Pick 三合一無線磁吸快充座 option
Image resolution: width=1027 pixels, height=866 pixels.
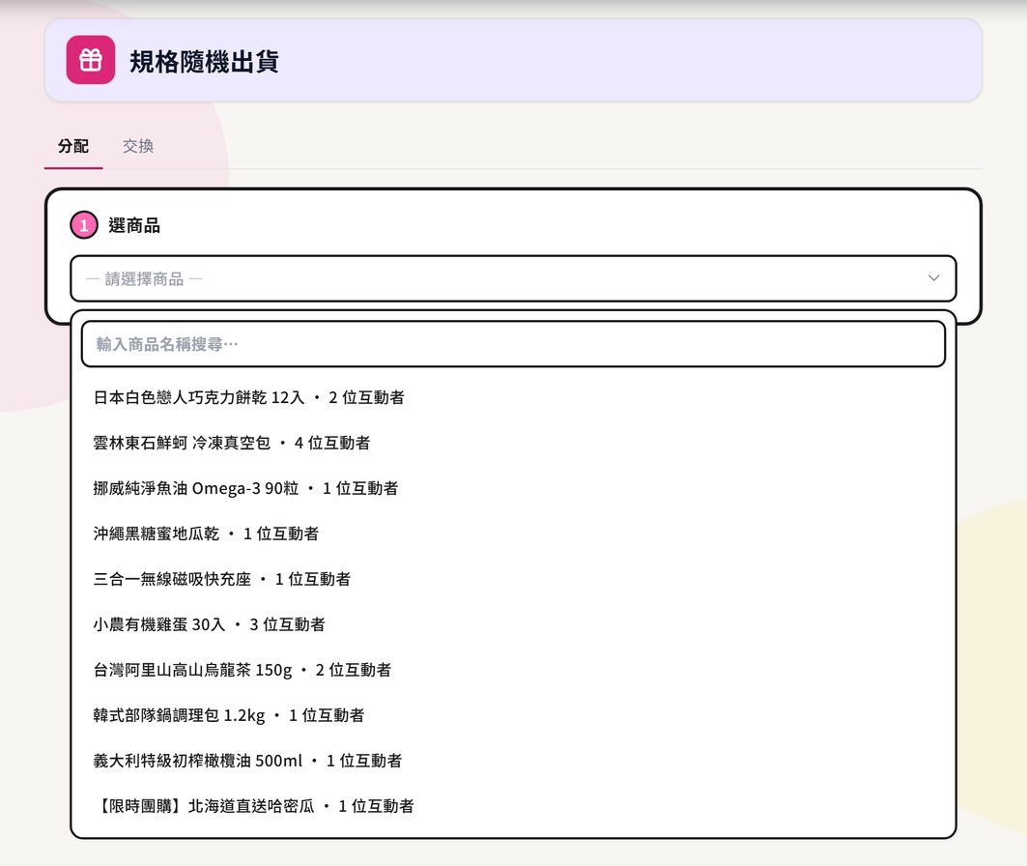513,579
